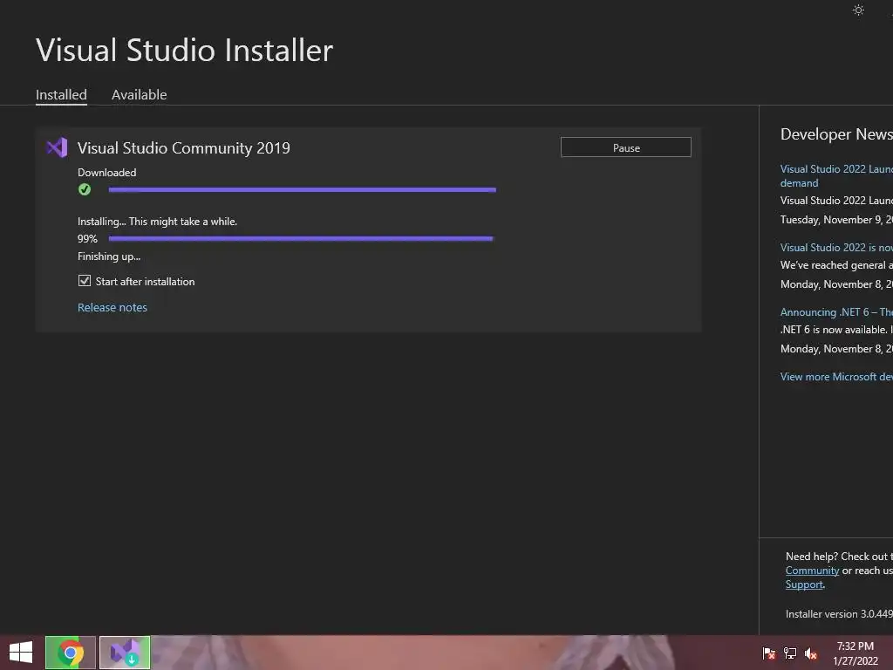Viewport: 893px width, 670px height.
Task: Click the 99% progress value
Action: (x=87, y=239)
